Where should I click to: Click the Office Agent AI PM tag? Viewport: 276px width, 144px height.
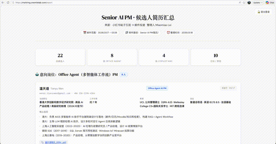(158, 88)
